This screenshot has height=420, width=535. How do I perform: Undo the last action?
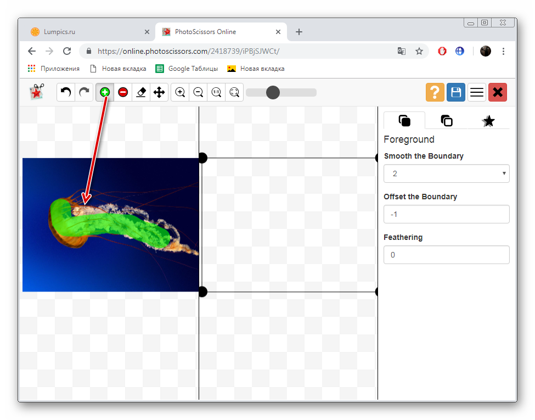(66, 92)
